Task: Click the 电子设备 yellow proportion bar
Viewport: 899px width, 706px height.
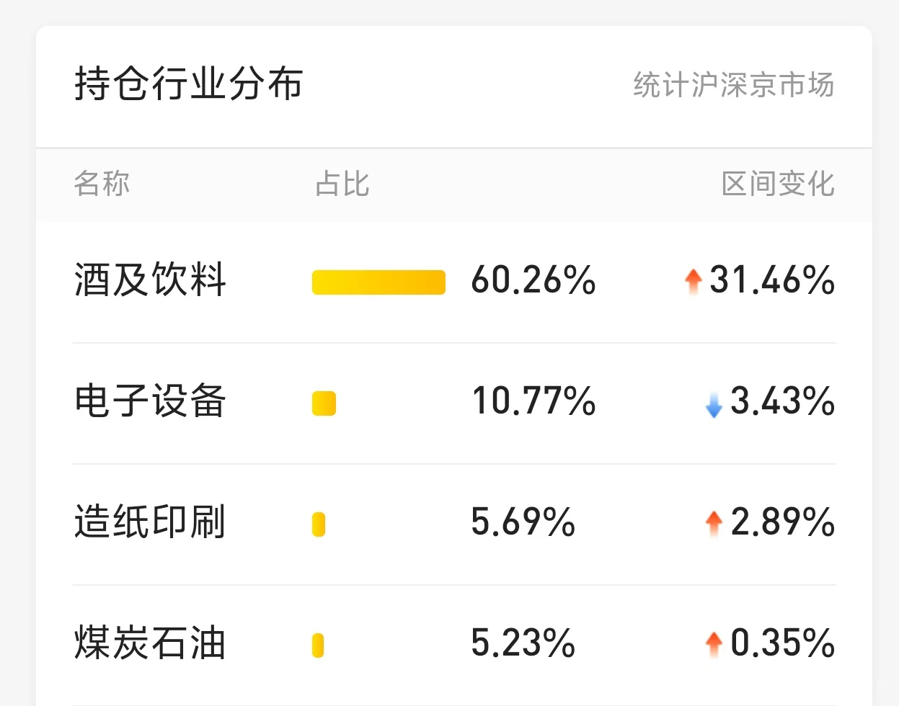Action: point(324,403)
